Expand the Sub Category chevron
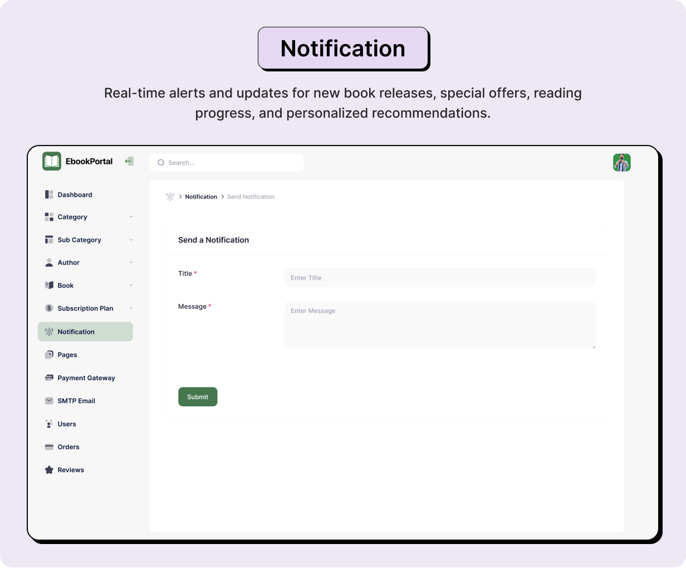686x568 pixels. (x=131, y=240)
